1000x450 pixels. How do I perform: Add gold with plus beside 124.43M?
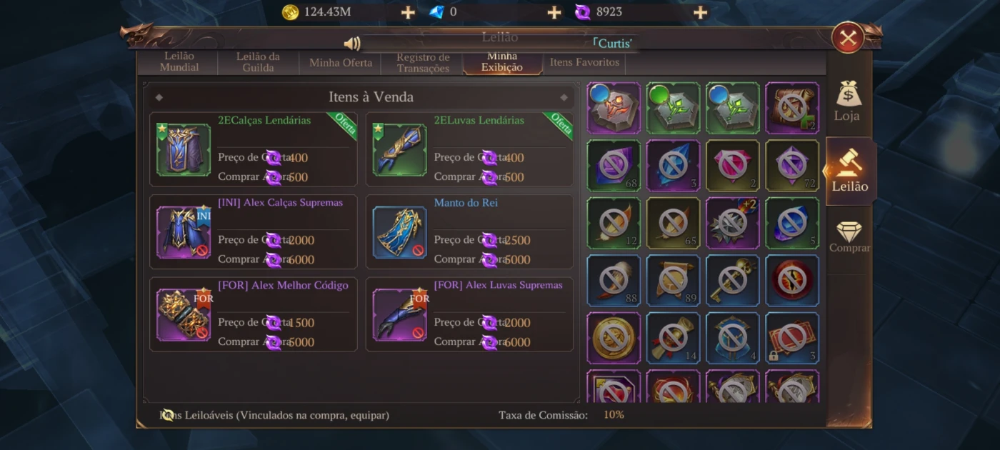coord(408,12)
